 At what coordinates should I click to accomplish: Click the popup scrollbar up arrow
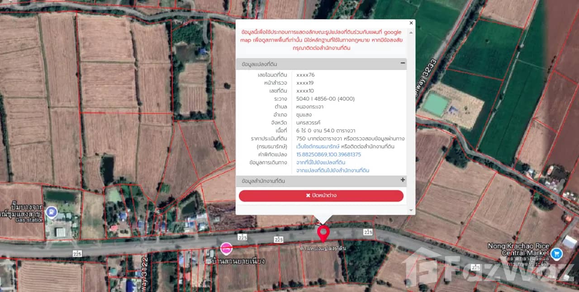coord(411,32)
